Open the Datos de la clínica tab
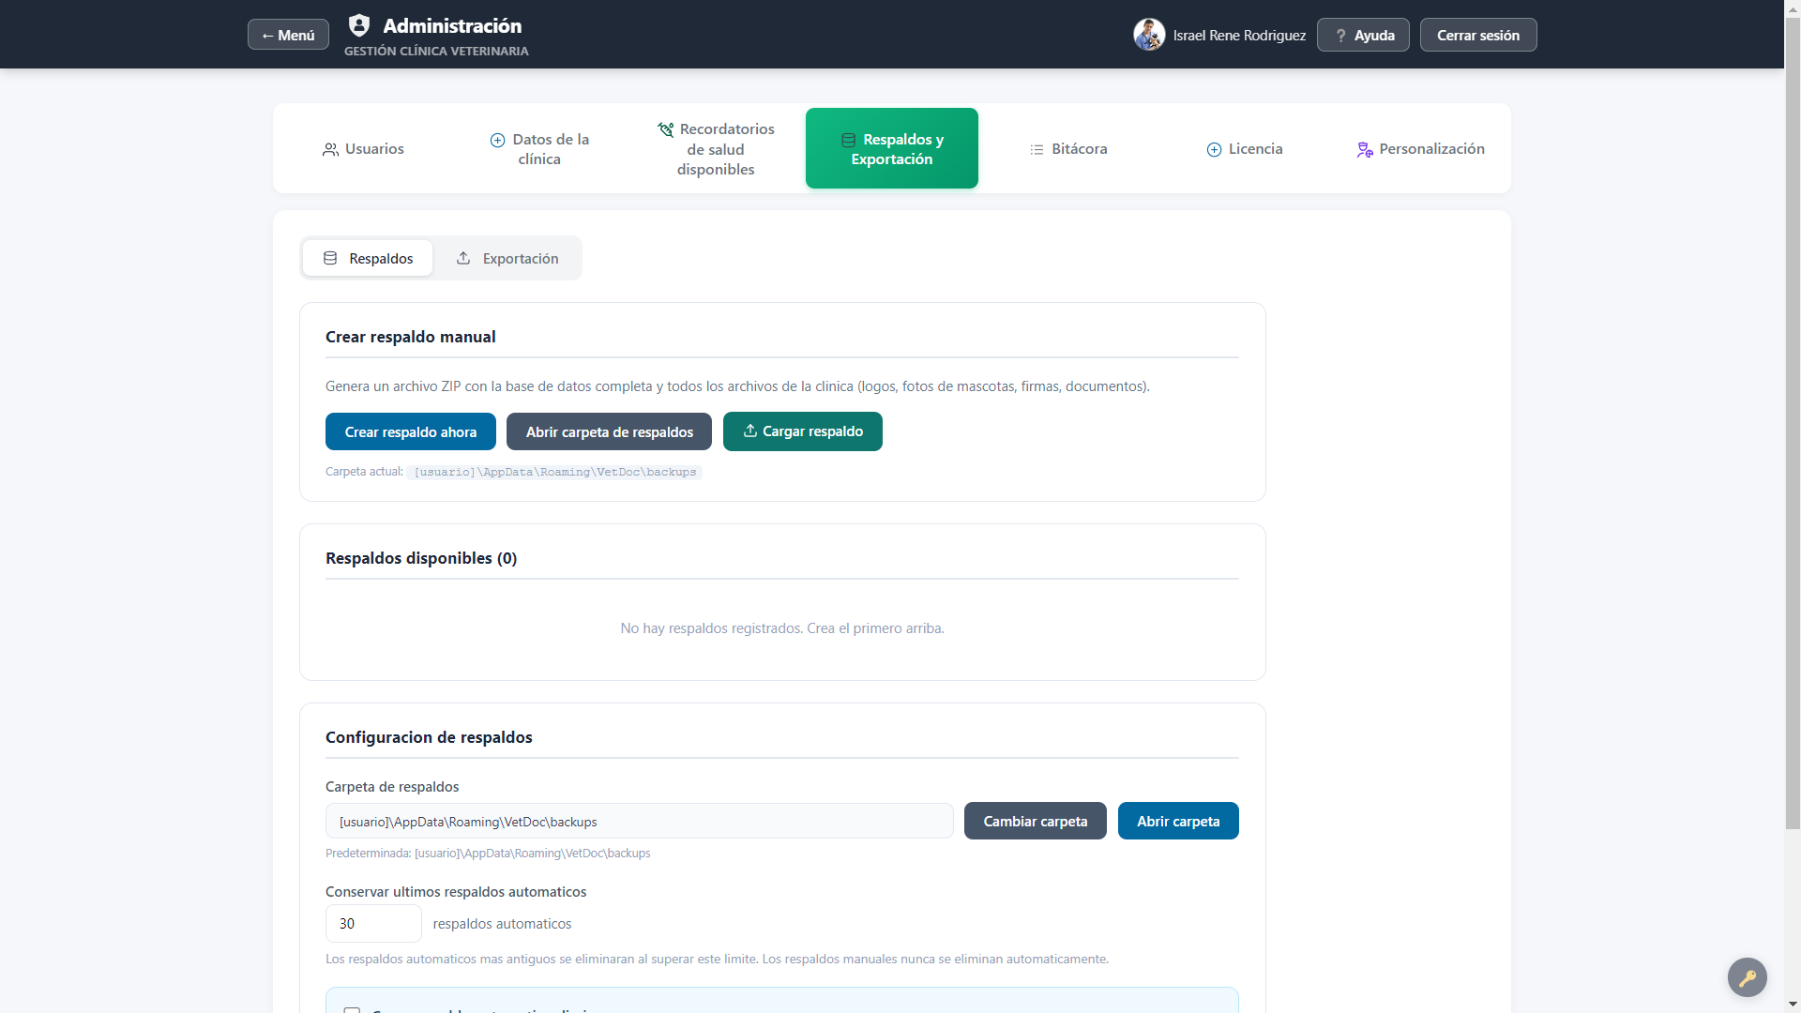 click(539, 148)
